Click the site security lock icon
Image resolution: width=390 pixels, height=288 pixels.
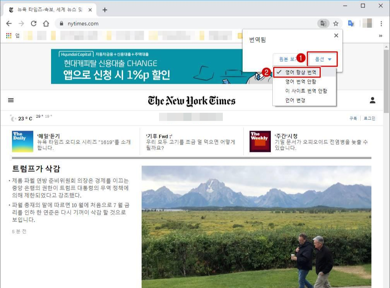62,23
